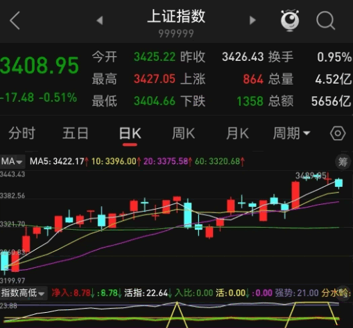Open the MA indicator dropdown
This screenshot has height=328, width=353.
[12, 161]
